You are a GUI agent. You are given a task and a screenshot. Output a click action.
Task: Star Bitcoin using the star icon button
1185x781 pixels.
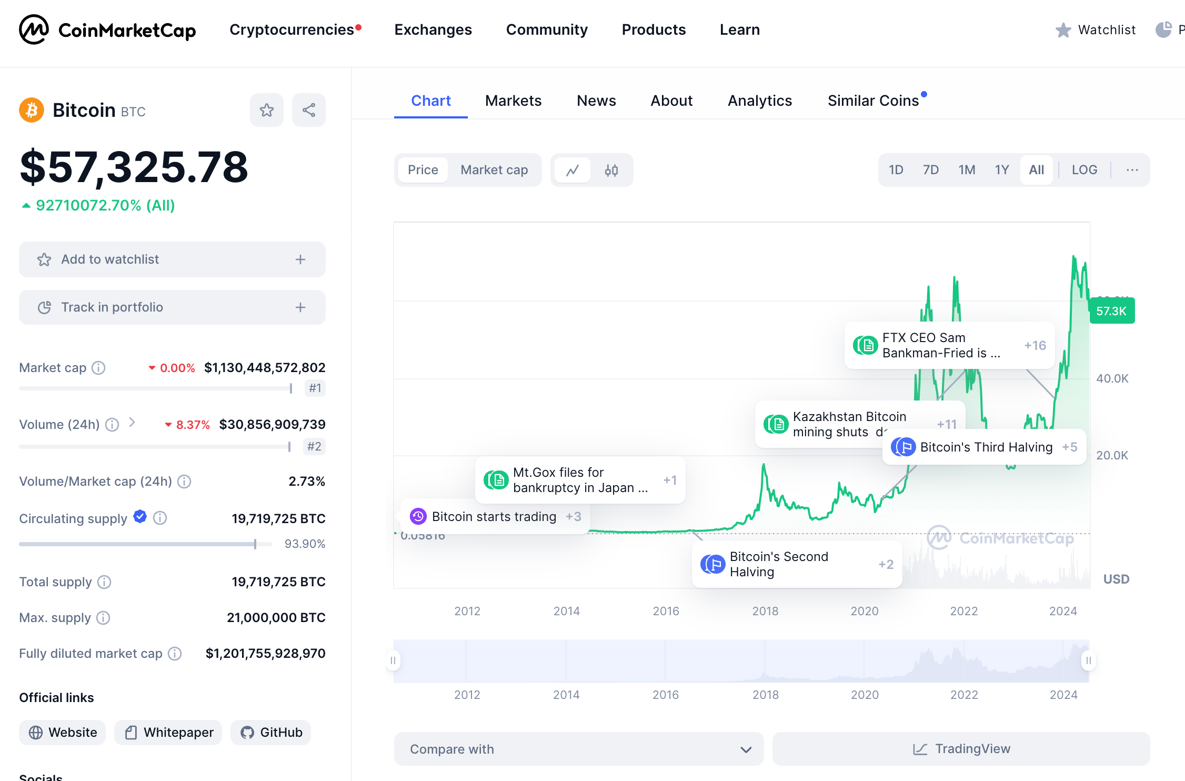[267, 110]
